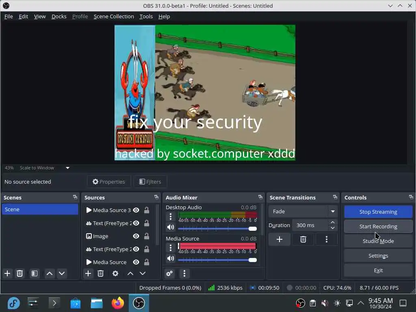Open Settings from Controls
Viewport: 416px width, 312px height.
click(378, 256)
